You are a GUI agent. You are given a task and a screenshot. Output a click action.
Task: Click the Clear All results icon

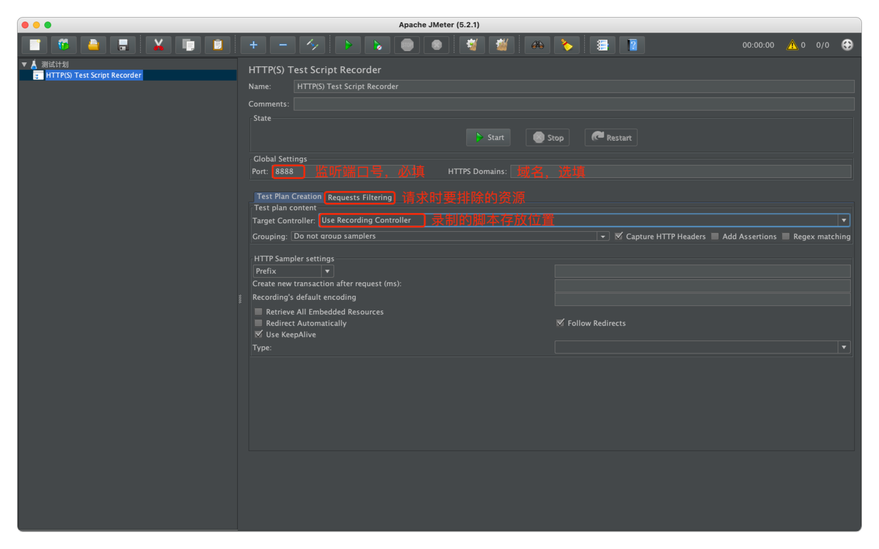pos(501,45)
